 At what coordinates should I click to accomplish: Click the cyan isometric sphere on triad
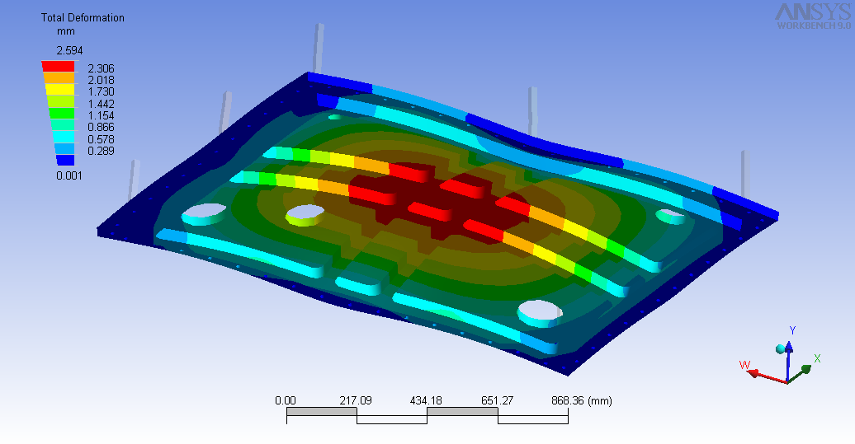coord(780,348)
